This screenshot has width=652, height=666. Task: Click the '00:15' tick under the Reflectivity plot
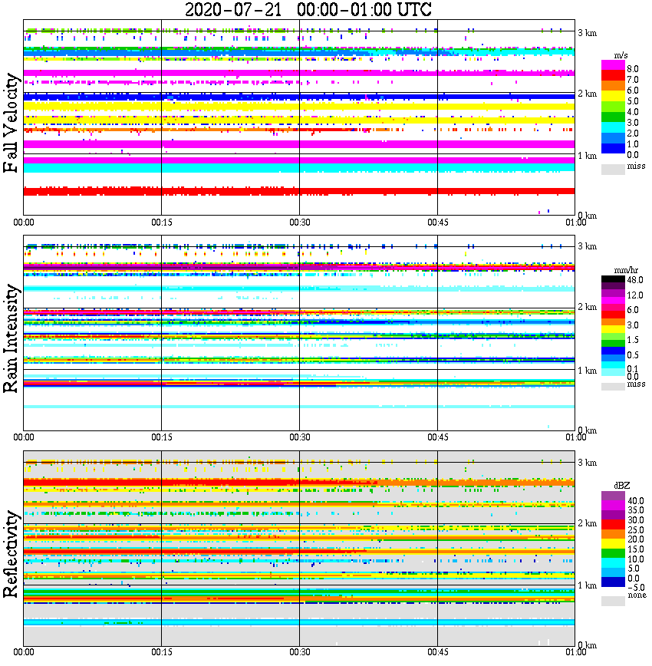click(x=162, y=652)
